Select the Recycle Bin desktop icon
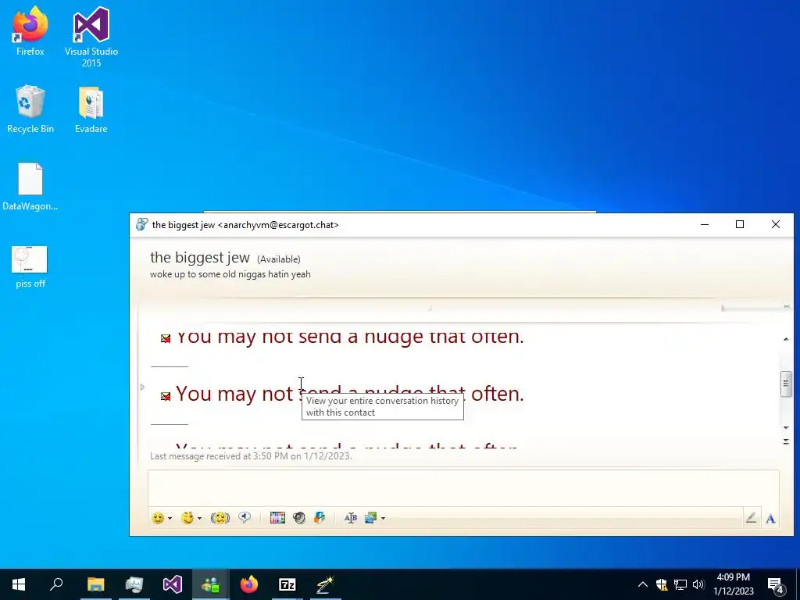 pyautogui.click(x=30, y=109)
